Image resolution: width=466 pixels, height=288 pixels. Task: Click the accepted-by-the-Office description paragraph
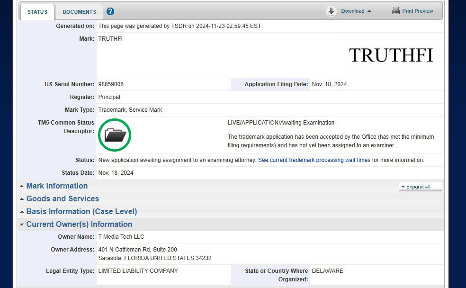(x=331, y=141)
